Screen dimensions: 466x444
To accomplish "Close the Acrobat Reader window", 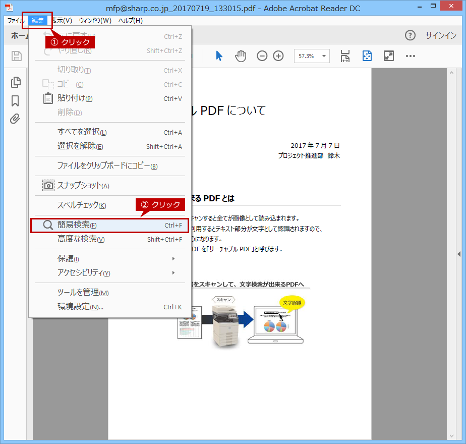I will click(451, 6).
